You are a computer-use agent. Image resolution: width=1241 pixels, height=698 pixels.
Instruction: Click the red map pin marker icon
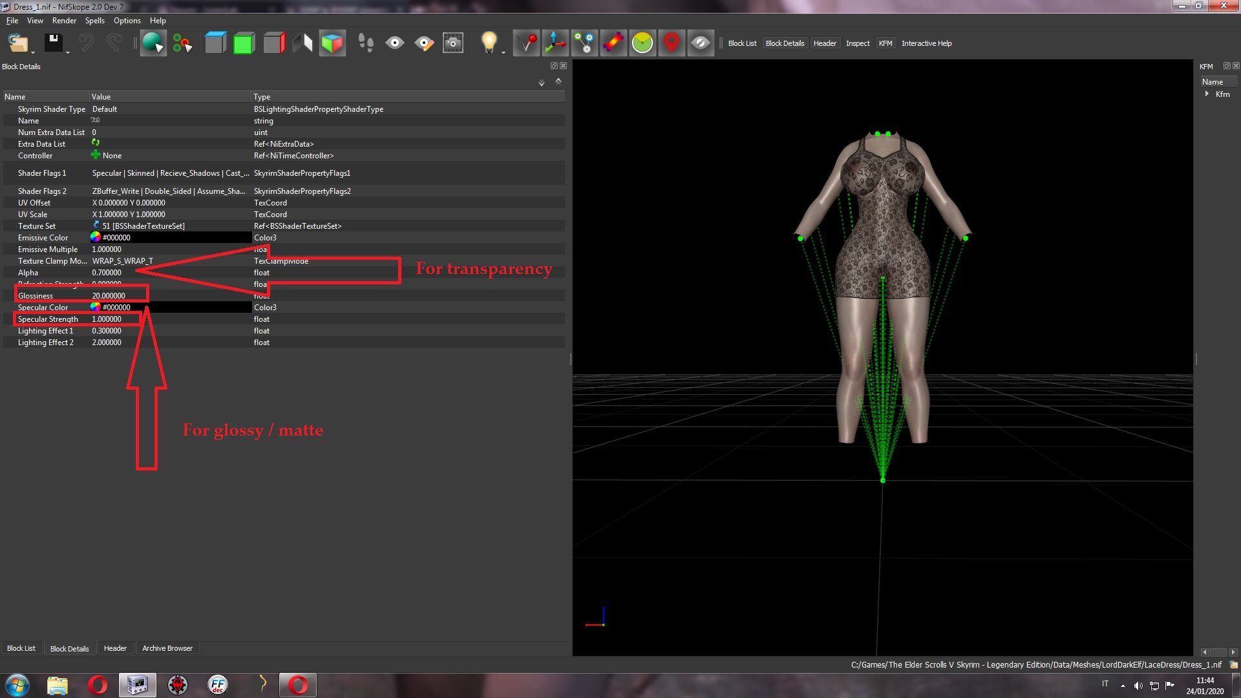(x=672, y=43)
